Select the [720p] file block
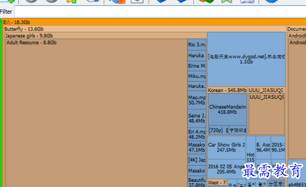Image resolution: width=306 pixels, height=187 pixels. [x=218, y=130]
